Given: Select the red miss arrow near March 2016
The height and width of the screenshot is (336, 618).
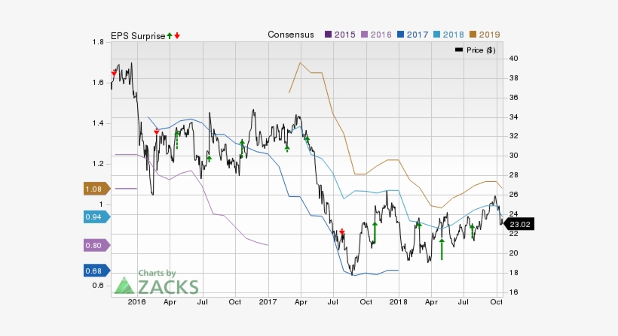Looking at the screenshot, I should [x=157, y=132].
